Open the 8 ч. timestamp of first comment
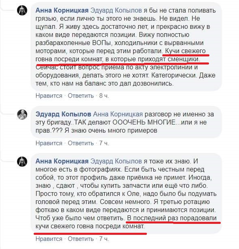 tap(104, 96)
